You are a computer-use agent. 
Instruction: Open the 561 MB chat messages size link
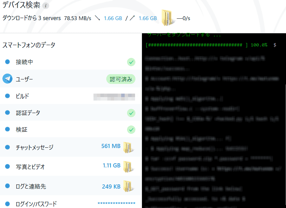pos(111,146)
